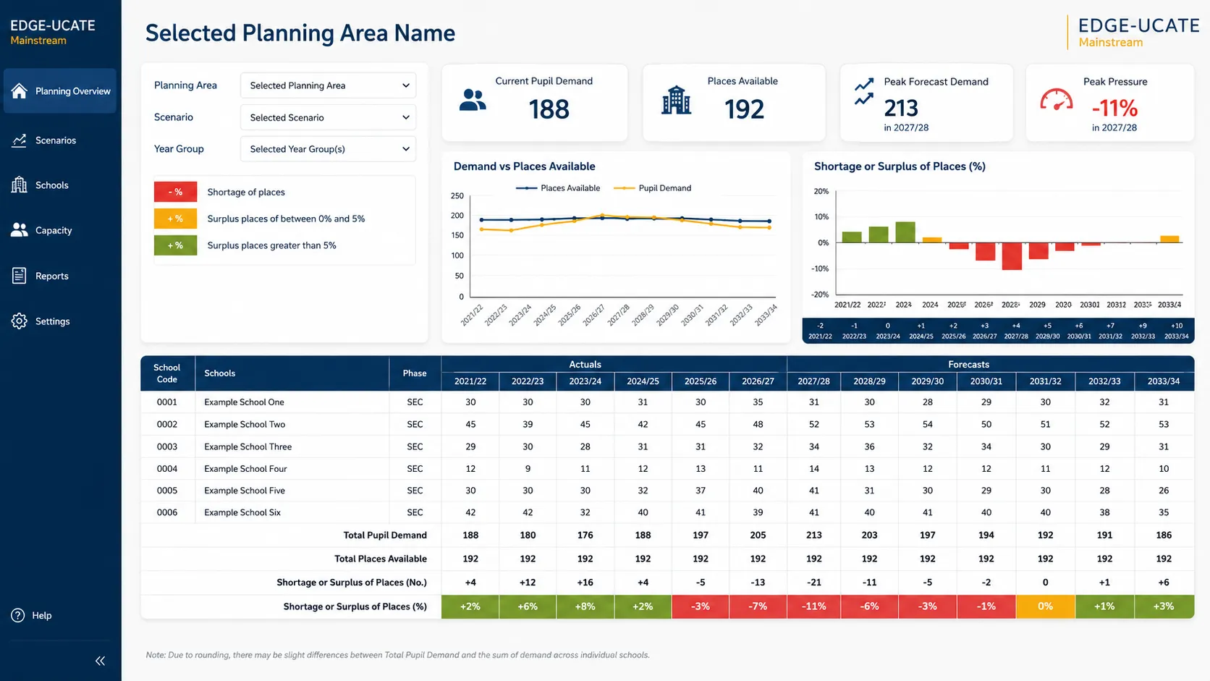Click green surplus greater than 5% swatch

(x=175, y=245)
